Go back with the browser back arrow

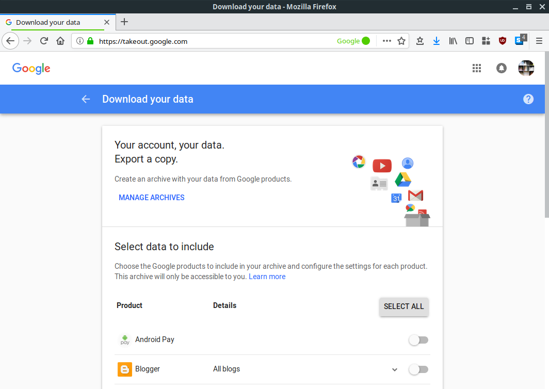(x=10, y=41)
